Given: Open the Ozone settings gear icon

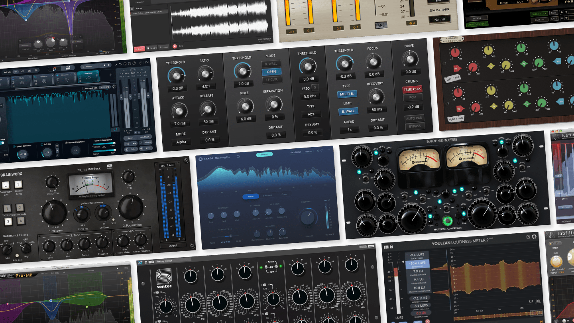Looking at the screenshot, I should pos(129,63).
